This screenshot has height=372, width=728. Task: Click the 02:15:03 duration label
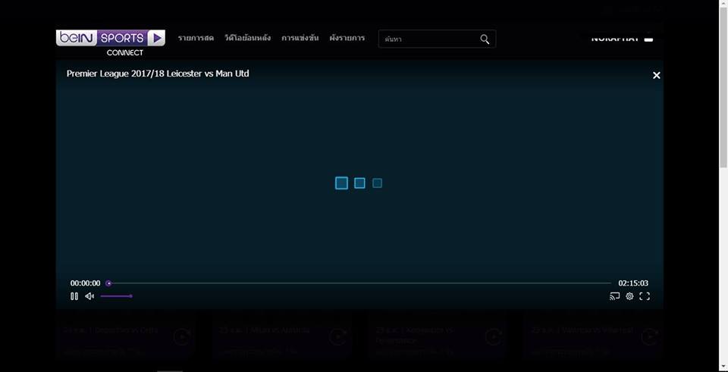[x=633, y=283]
